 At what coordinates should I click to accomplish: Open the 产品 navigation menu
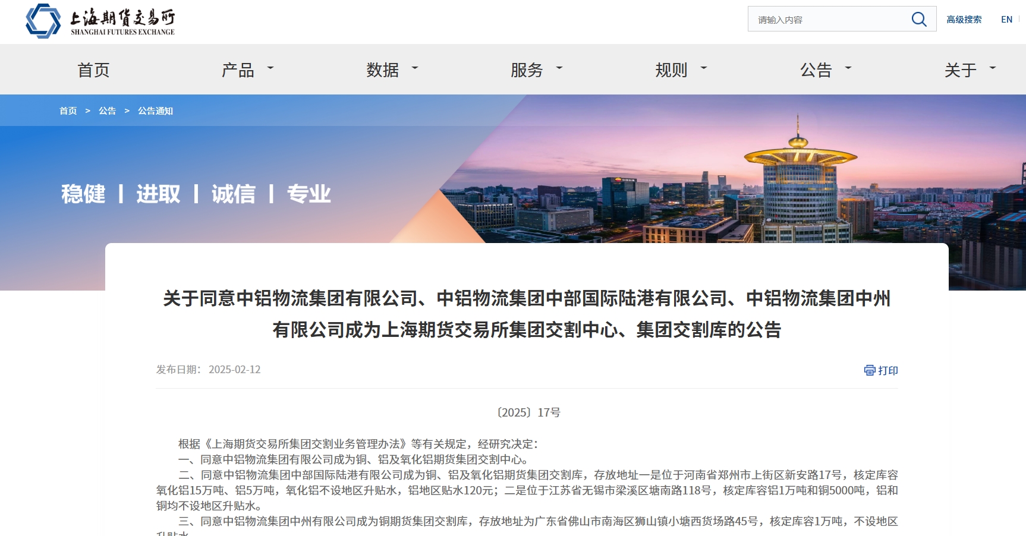pyautogui.click(x=238, y=70)
